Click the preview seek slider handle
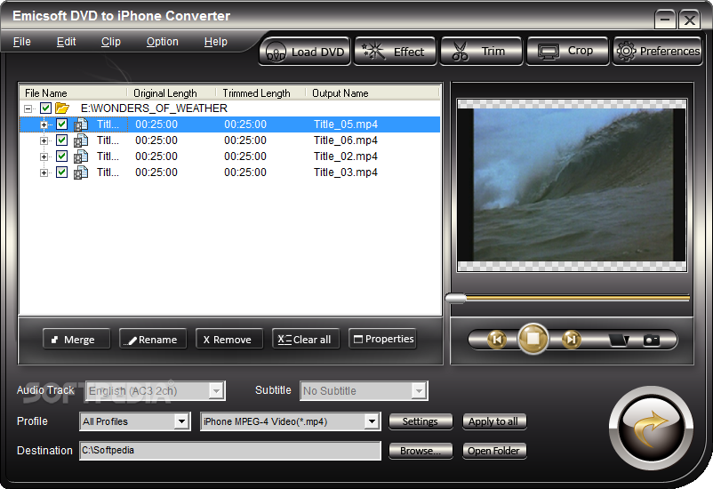The height and width of the screenshot is (489, 713). [x=455, y=299]
